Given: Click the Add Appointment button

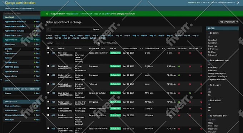Looking at the screenshot, I should [x=229, y=22].
